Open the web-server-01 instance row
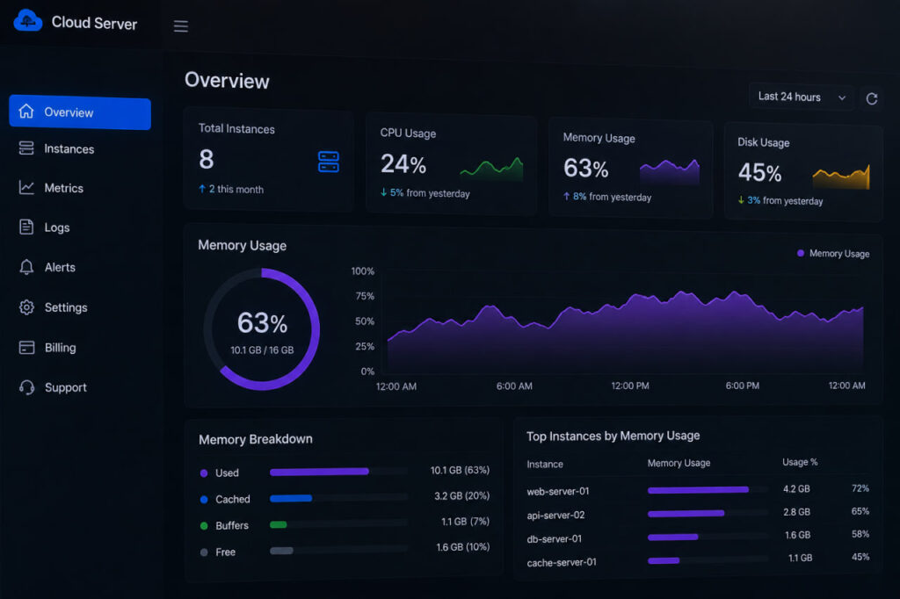Image resolution: width=900 pixels, height=599 pixels. (697, 490)
